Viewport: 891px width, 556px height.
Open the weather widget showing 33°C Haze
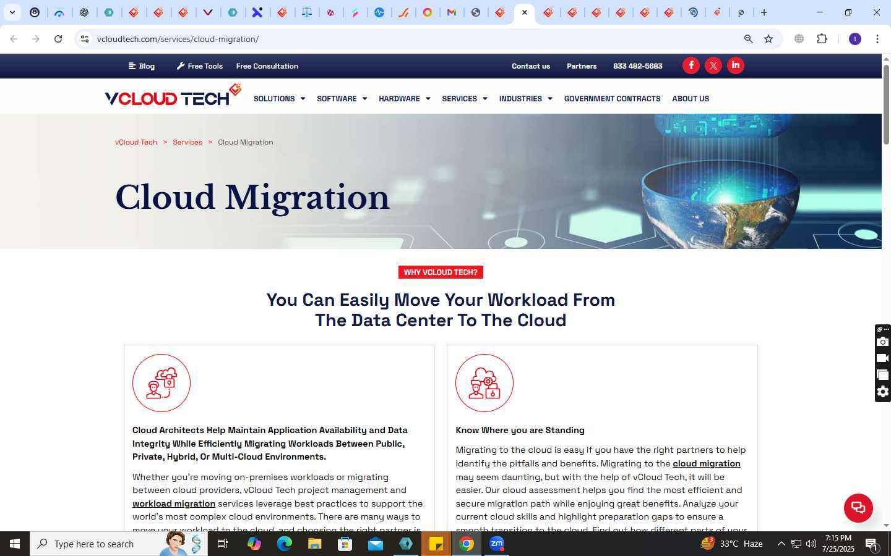click(x=731, y=544)
